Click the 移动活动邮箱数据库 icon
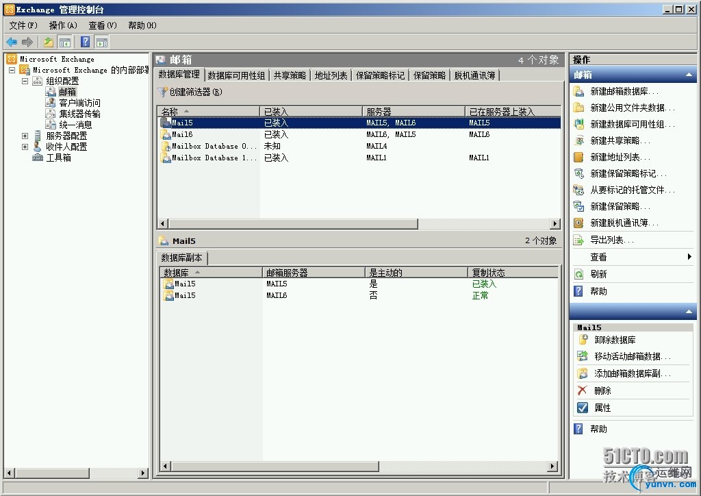This screenshot has width=701, height=496. click(583, 356)
